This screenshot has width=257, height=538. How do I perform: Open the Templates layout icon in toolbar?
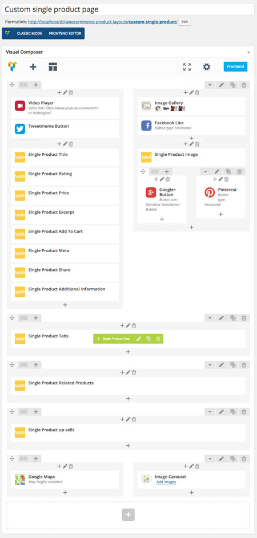click(53, 67)
